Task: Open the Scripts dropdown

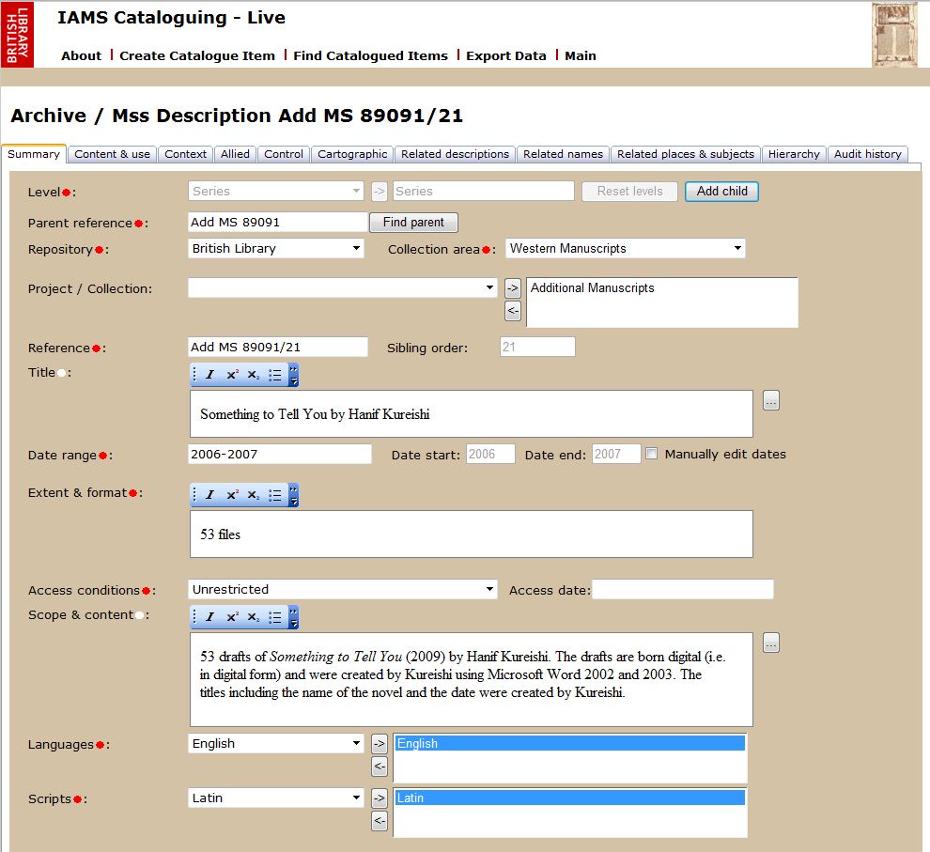Action: (x=276, y=798)
